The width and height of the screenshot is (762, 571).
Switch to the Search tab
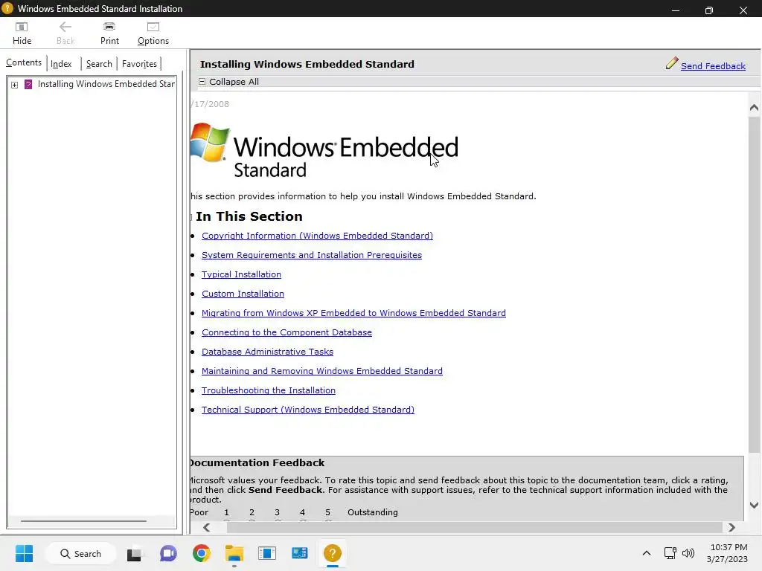99,64
